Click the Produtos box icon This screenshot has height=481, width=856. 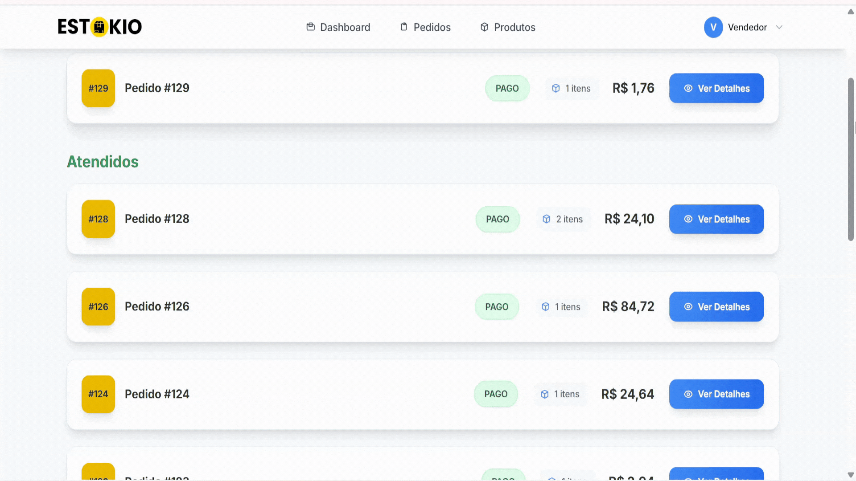click(485, 27)
